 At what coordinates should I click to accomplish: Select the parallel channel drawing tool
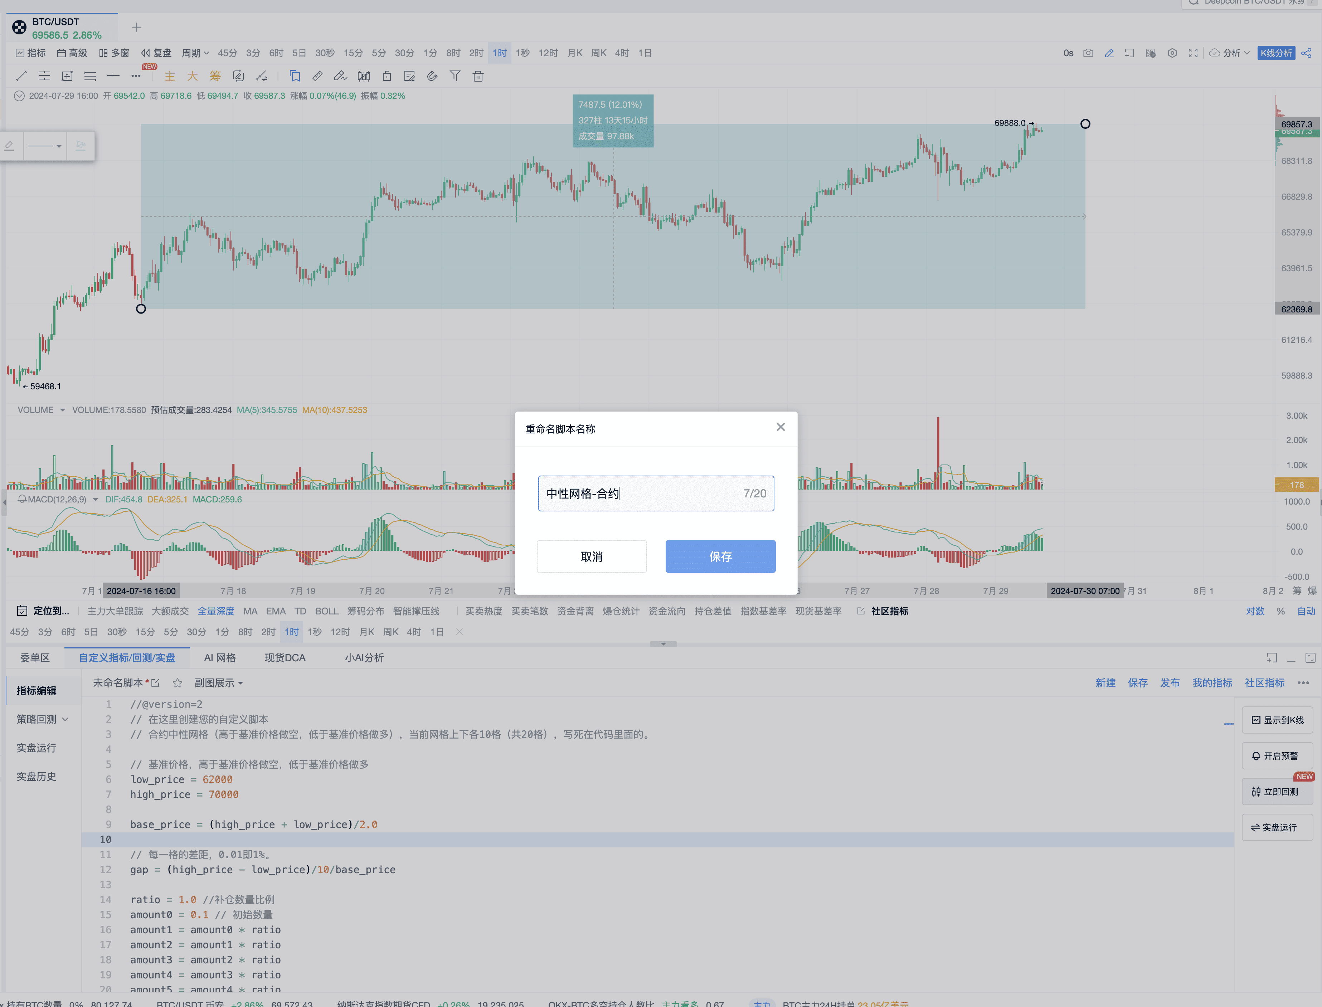44,76
